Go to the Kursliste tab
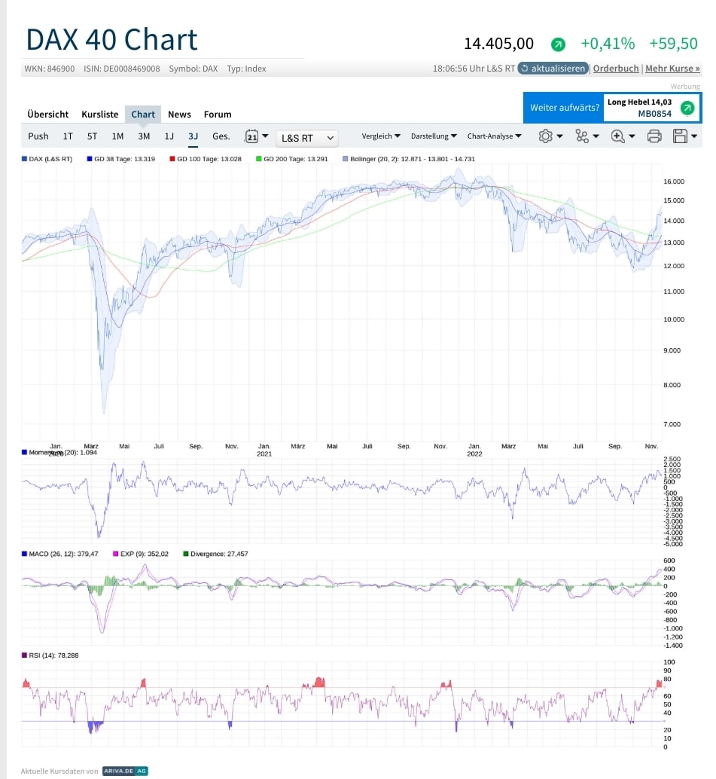716x779 pixels. click(99, 114)
